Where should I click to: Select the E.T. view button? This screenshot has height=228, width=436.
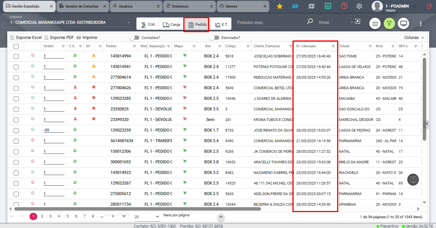[221, 25]
